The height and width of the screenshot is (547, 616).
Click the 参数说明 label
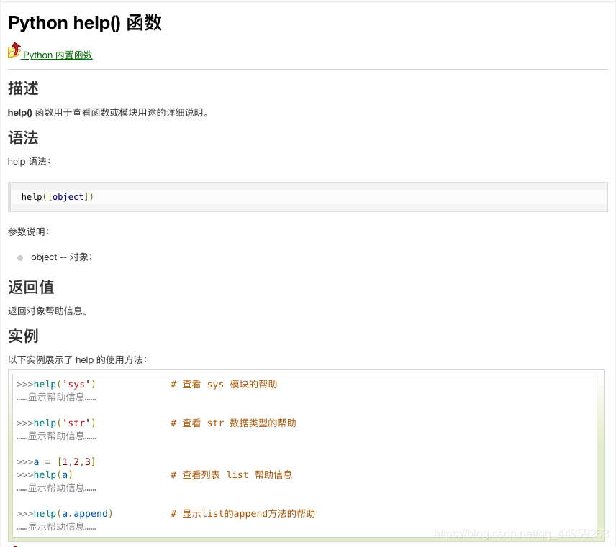(28, 232)
